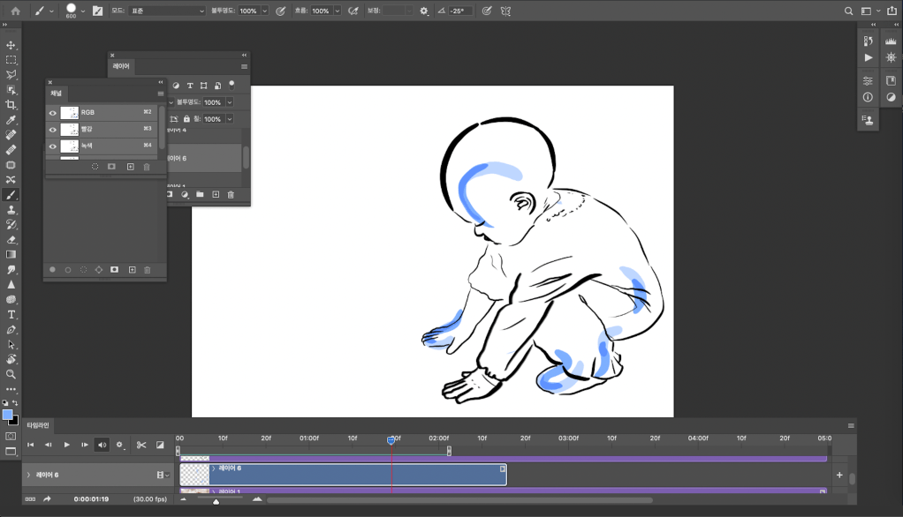
Task: Click the scissors split-at-playhead icon
Action: [x=141, y=446]
